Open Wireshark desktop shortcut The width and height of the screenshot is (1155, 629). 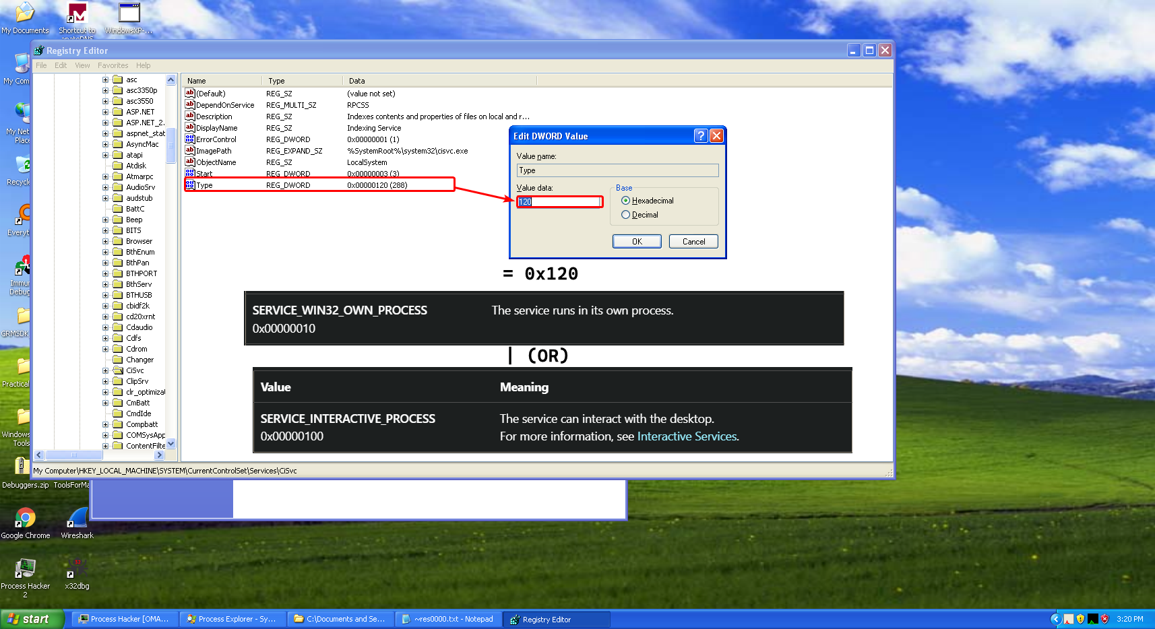point(77,519)
